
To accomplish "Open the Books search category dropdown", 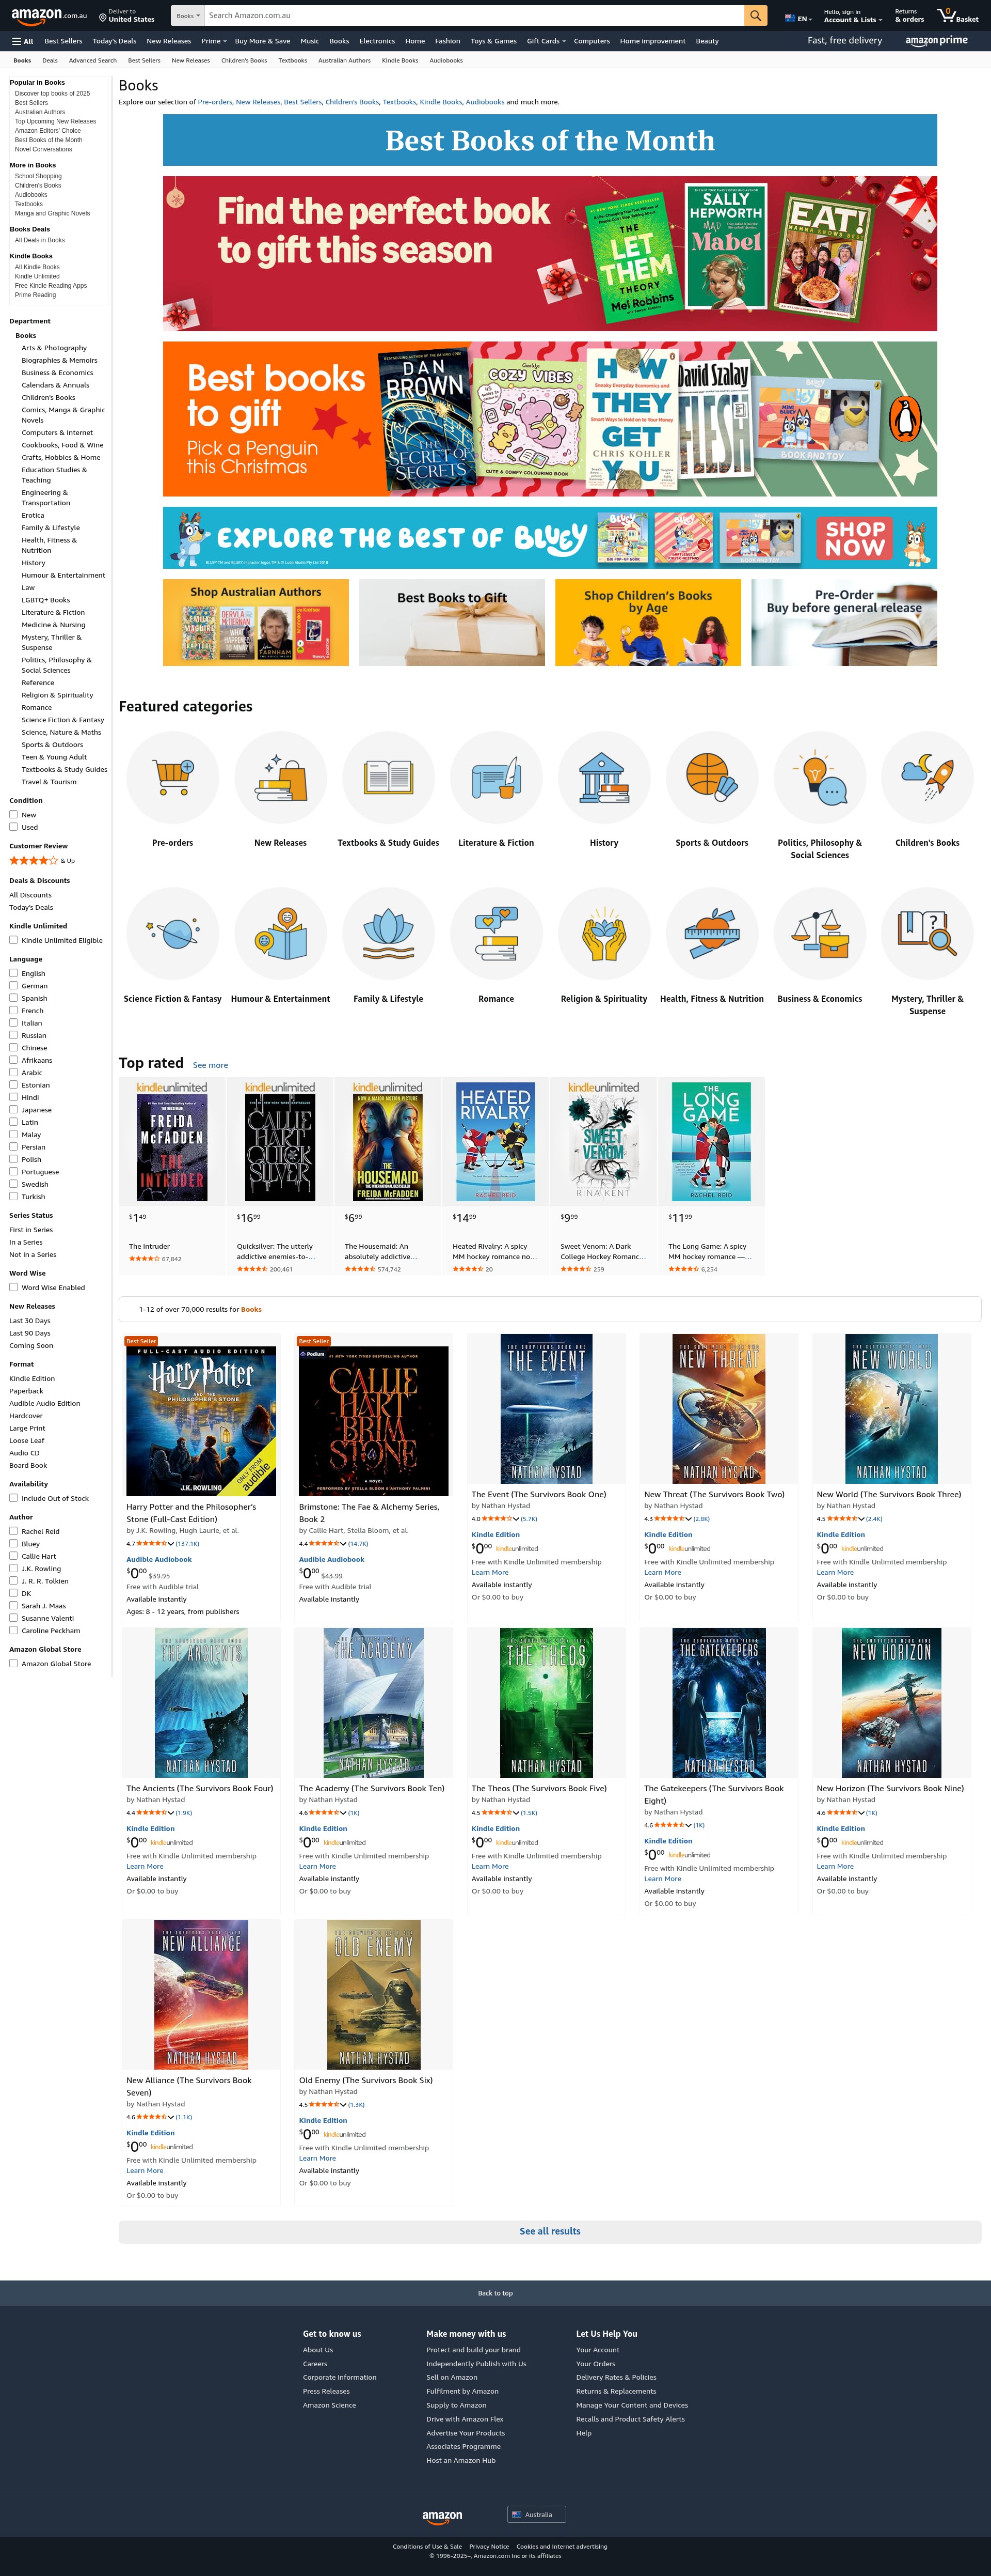I will click(x=188, y=16).
